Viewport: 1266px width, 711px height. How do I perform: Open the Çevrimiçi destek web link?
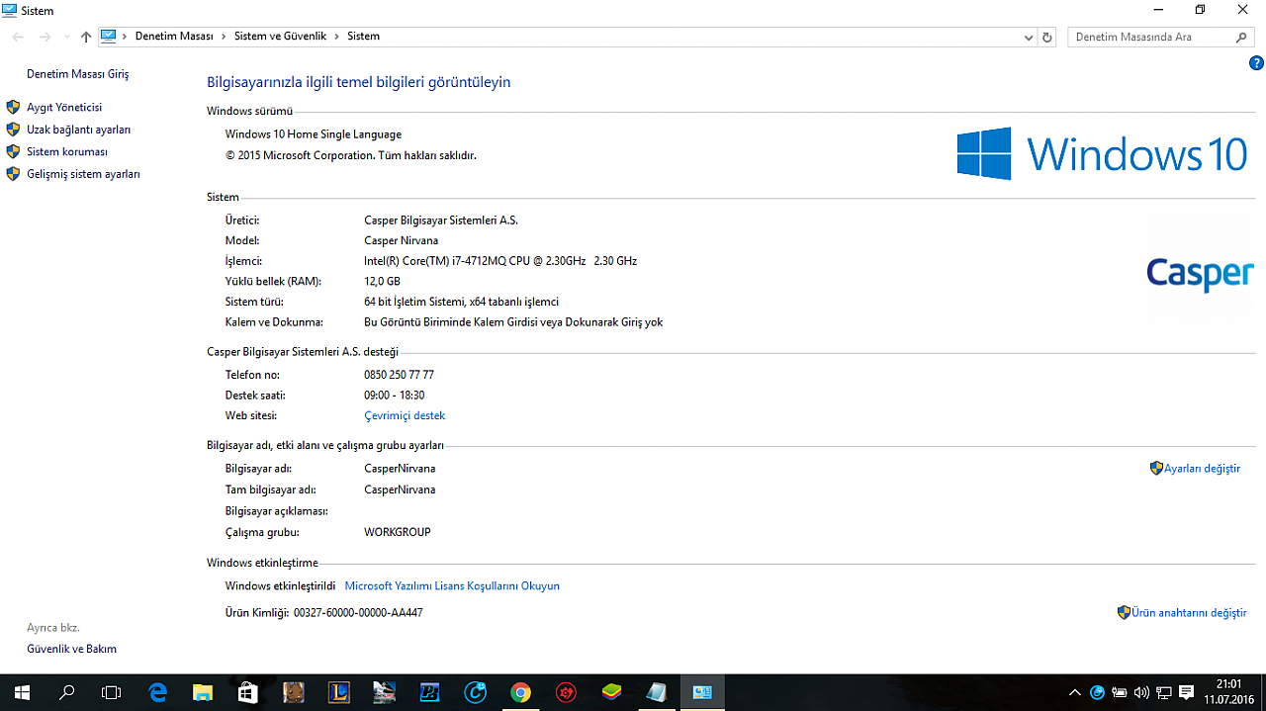tap(405, 415)
